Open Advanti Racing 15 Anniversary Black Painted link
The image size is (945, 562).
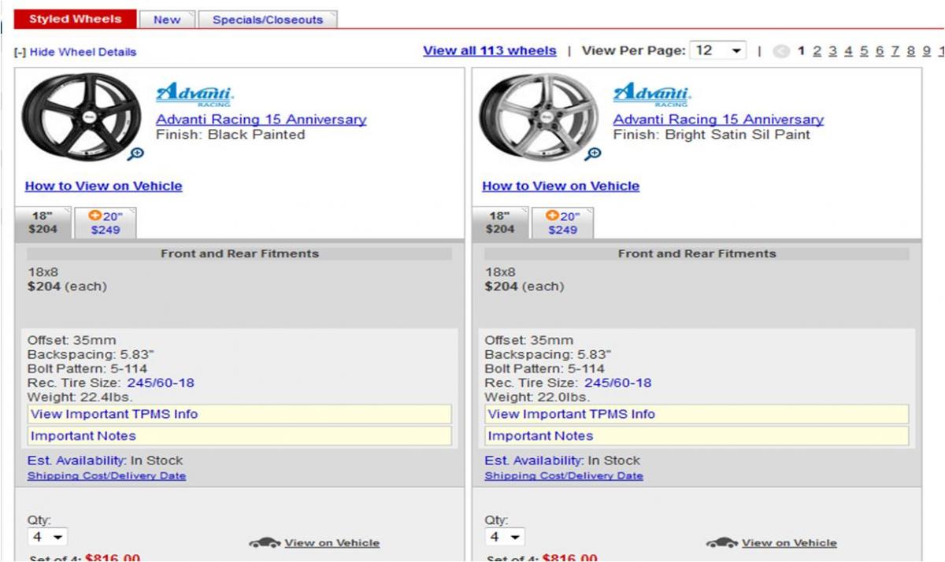[x=261, y=120]
